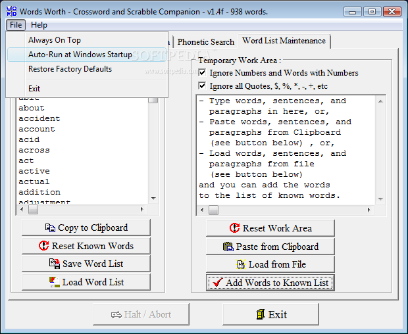Viewport: 408px width, 334px height.
Task: Select the word 'about' in the list
Action: [32, 108]
